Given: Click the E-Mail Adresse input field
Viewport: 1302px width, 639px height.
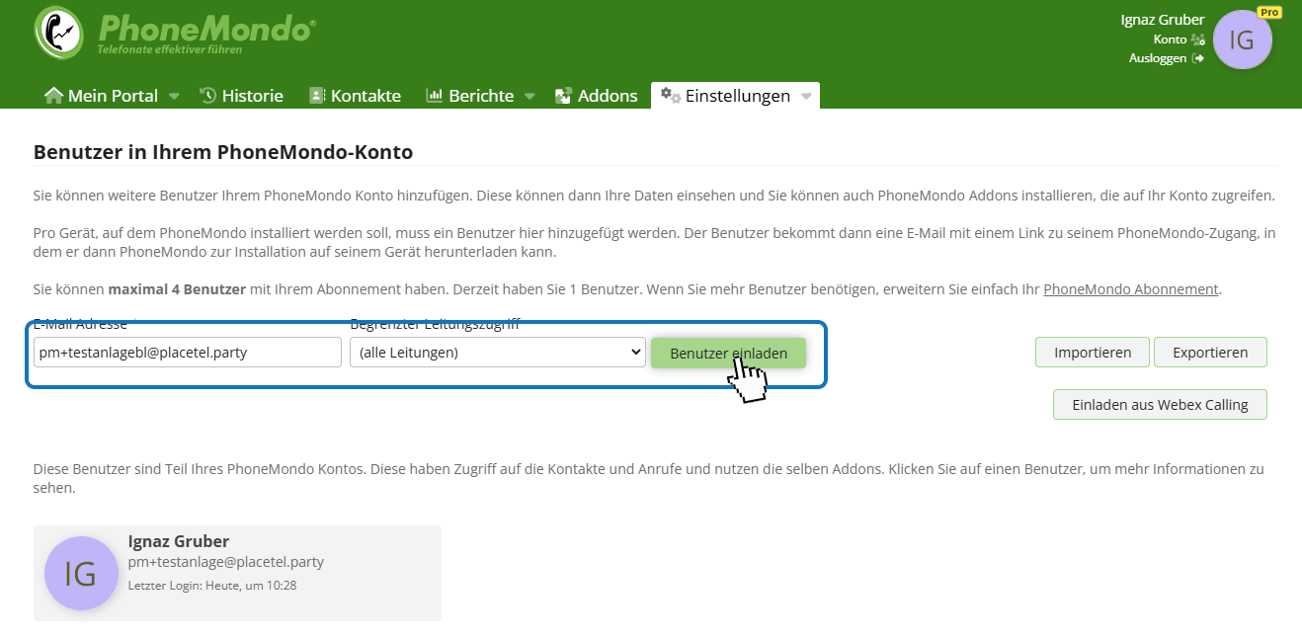Looking at the screenshot, I should [188, 353].
